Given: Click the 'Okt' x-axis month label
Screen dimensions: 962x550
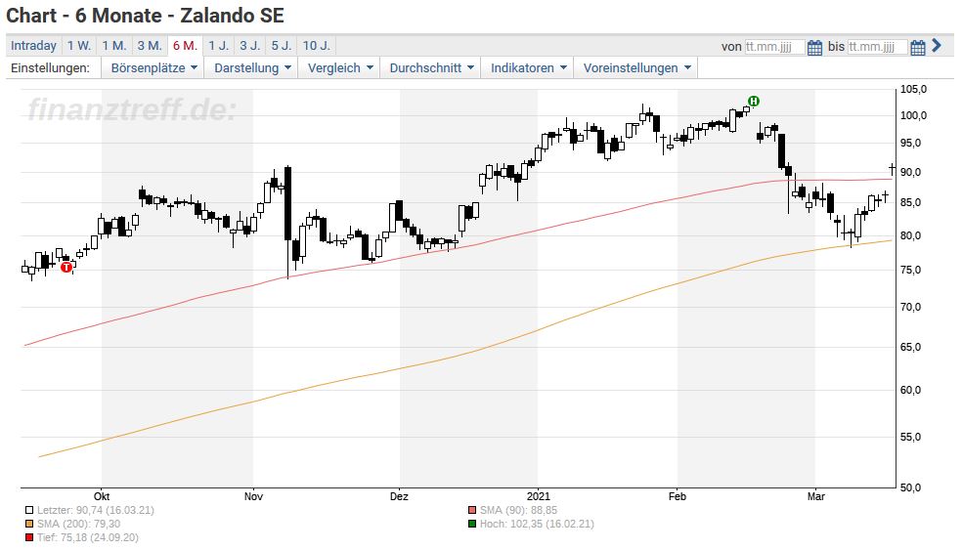Looking at the screenshot, I should pos(102,496).
